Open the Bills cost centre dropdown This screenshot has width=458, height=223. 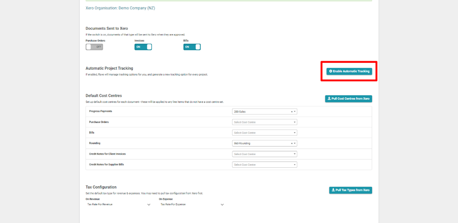tap(264, 132)
